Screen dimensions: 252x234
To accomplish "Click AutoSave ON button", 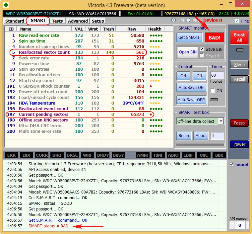I will coord(191,88).
